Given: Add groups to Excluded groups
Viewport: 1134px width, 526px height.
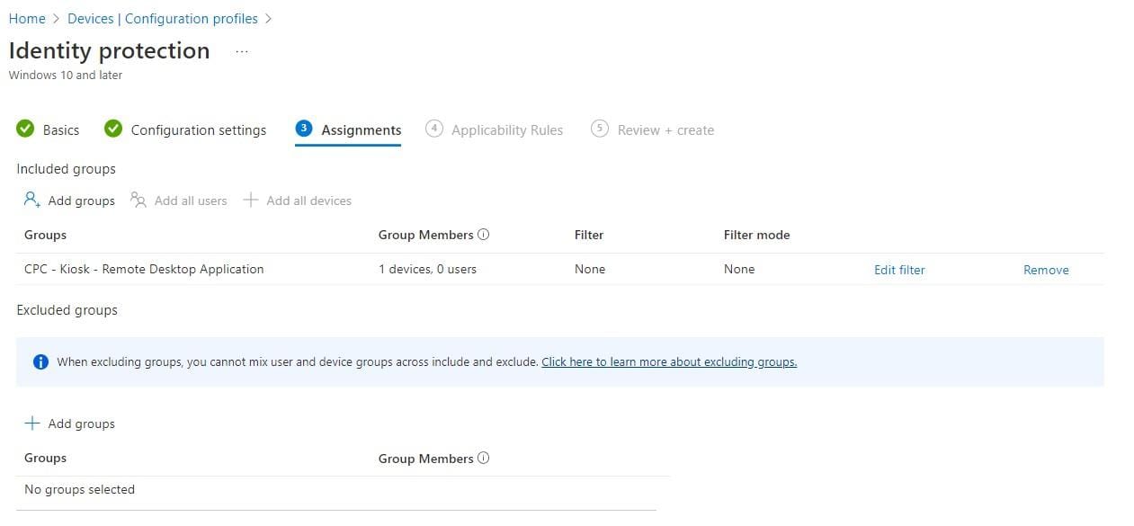Looking at the screenshot, I should [x=70, y=423].
